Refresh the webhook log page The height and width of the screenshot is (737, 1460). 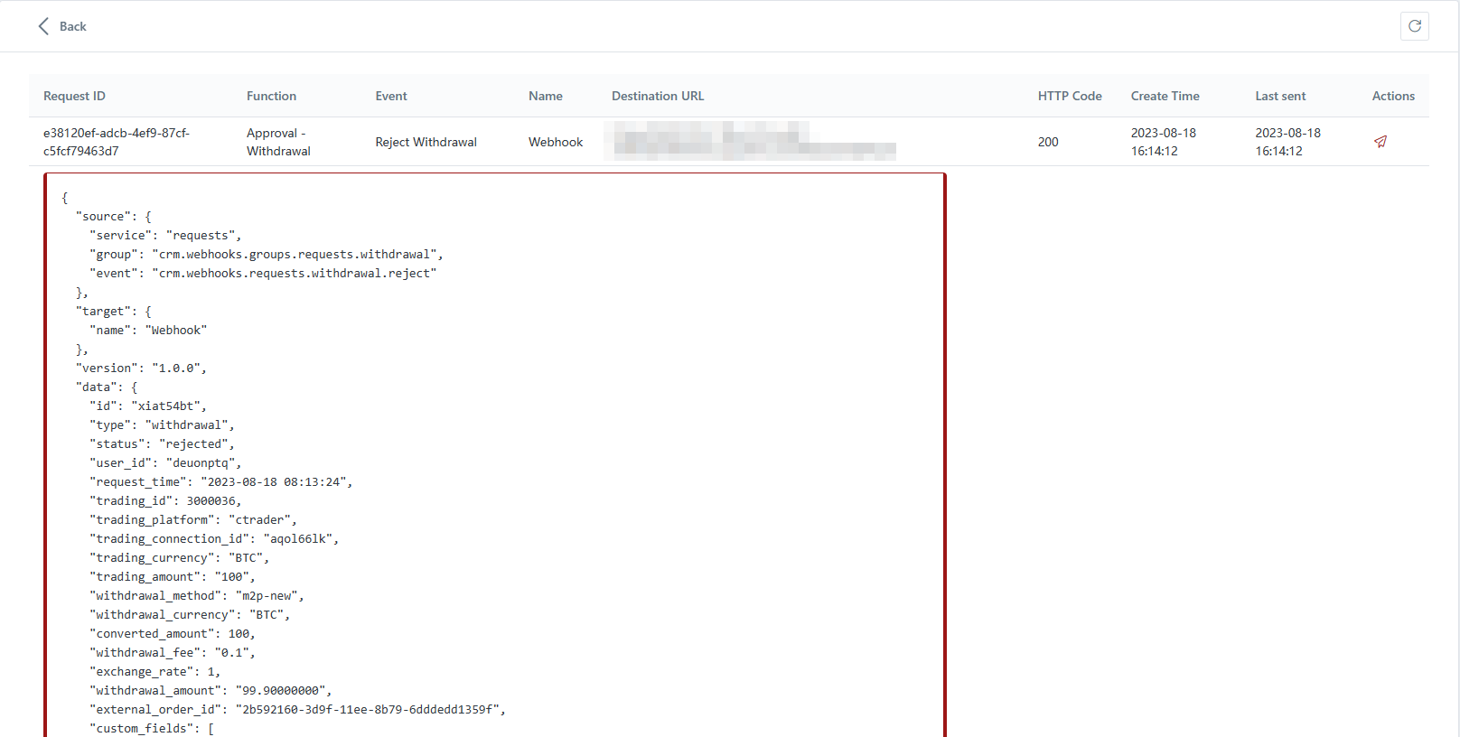coord(1414,26)
